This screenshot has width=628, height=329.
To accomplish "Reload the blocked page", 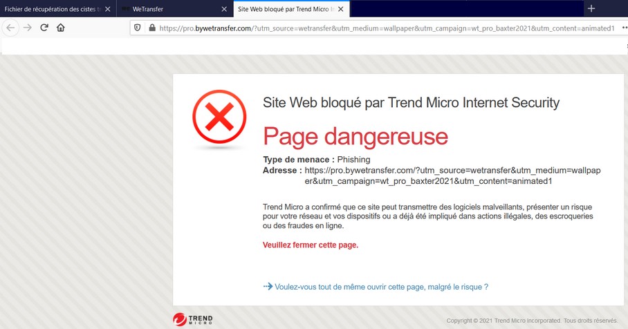I will [44, 28].
